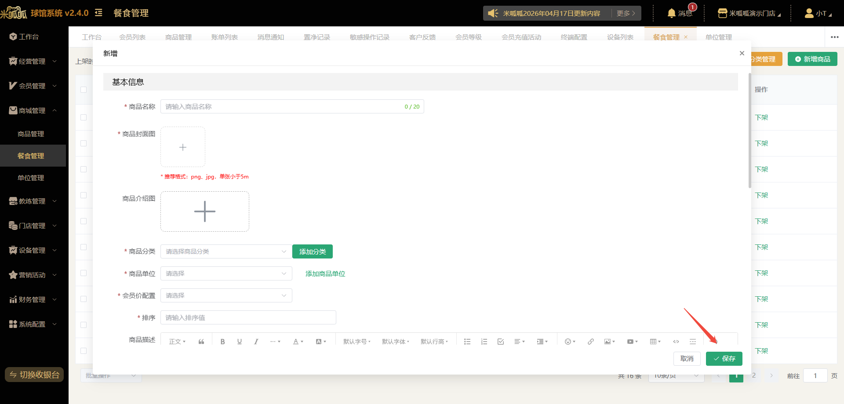Viewport: 844px width, 404px height.
Task: Open the 消息 notification bell
Action: click(x=679, y=13)
